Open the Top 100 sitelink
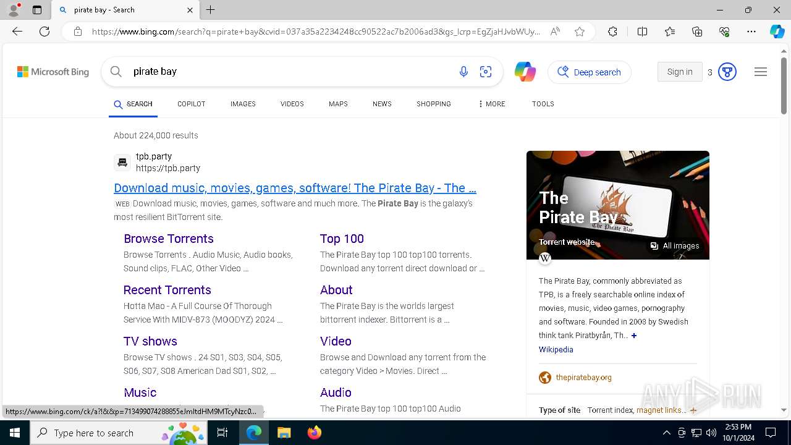The height and width of the screenshot is (445, 791). (x=342, y=239)
